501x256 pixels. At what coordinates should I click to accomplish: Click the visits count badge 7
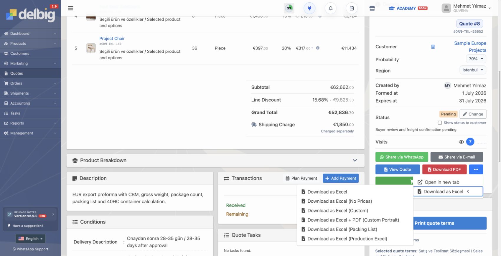470,142
